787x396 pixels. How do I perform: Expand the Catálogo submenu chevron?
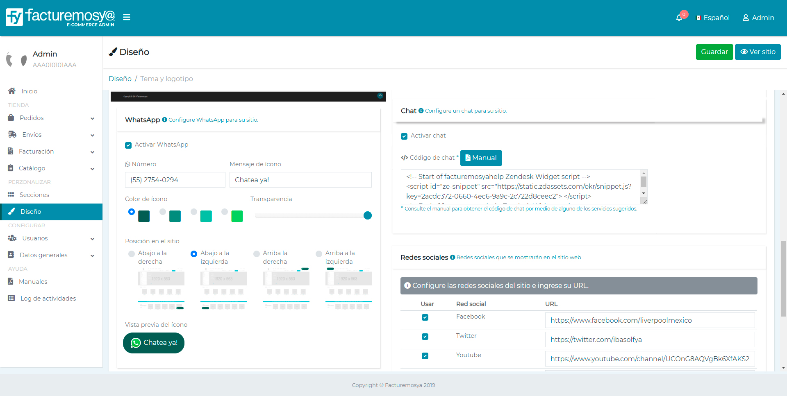pyautogui.click(x=92, y=169)
